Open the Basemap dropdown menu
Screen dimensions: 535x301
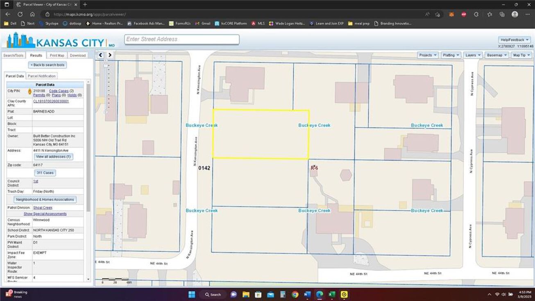point(496,55)
